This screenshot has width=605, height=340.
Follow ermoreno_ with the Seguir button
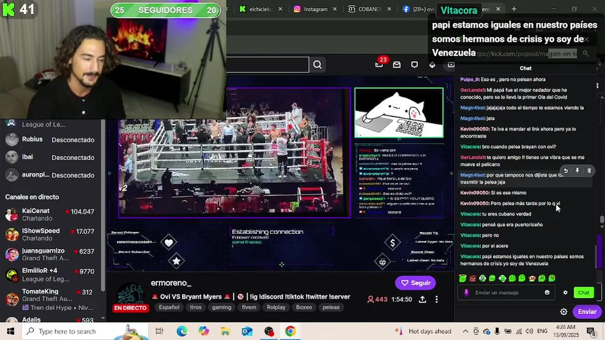(x=415, y=283)
